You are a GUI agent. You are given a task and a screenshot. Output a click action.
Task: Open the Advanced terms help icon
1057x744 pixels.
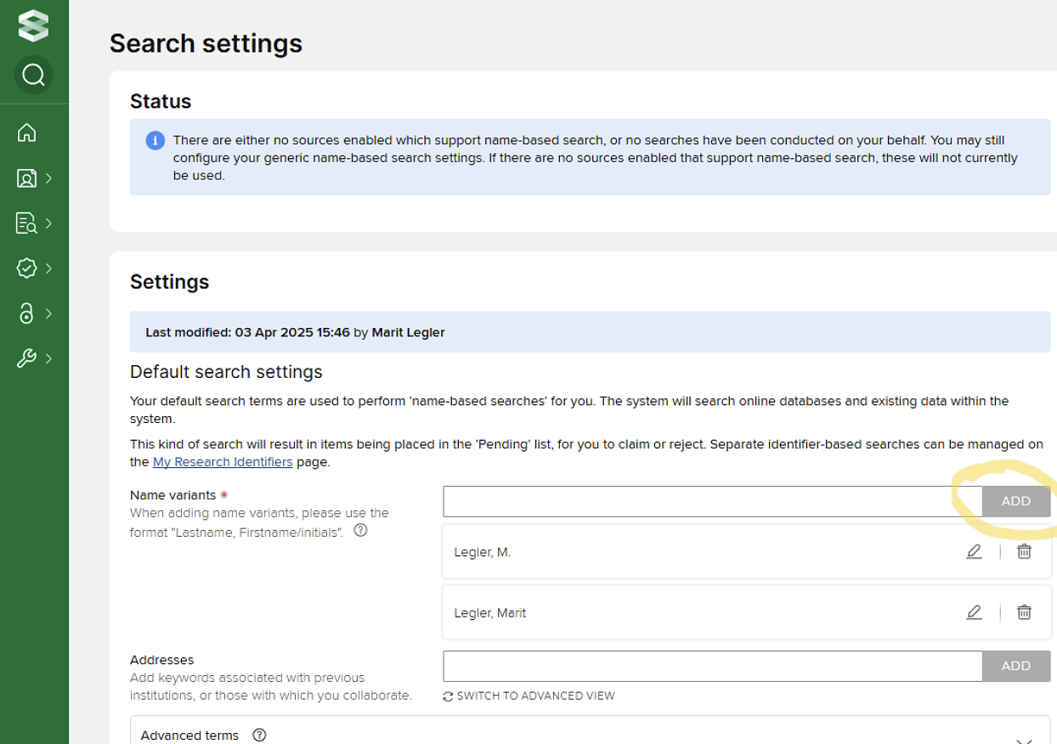tap(260, 736)
